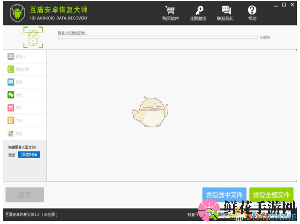The width and height of the screenshot is (300, 224).
Task: Select the green call records phone icon
Action: pos(11,69)
